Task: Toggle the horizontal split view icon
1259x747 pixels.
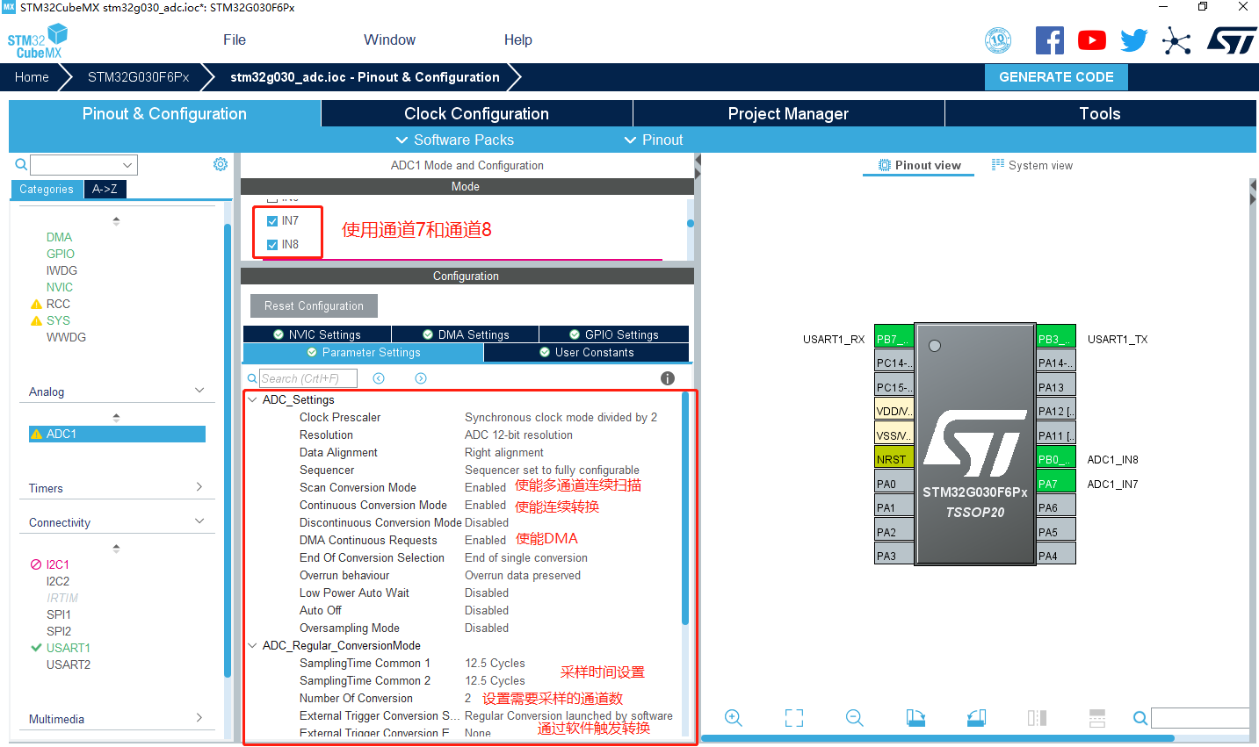Action: (x=1097, y=718)
